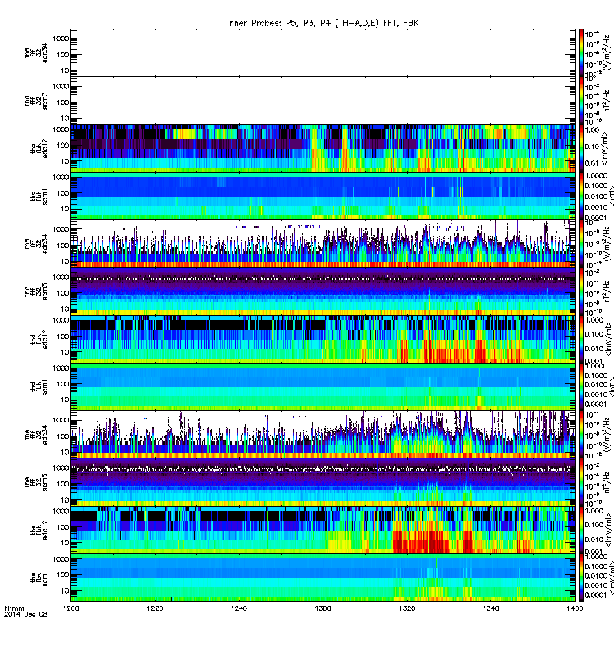The height and width of the screenshot is (655, 614).
Task: Click the 1300 time tick label
Action: coord(323,608)
